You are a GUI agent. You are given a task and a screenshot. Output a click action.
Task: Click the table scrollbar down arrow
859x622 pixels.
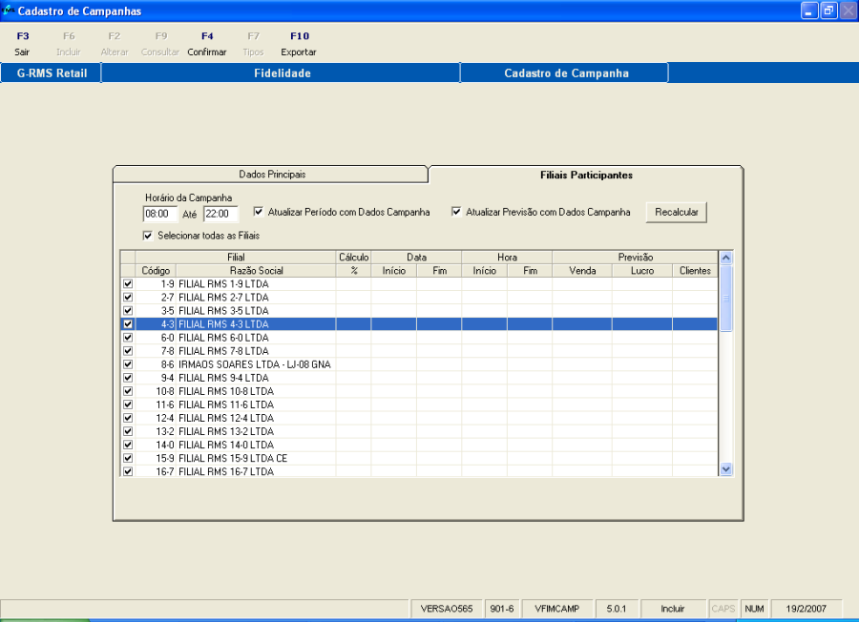(726, 469)
